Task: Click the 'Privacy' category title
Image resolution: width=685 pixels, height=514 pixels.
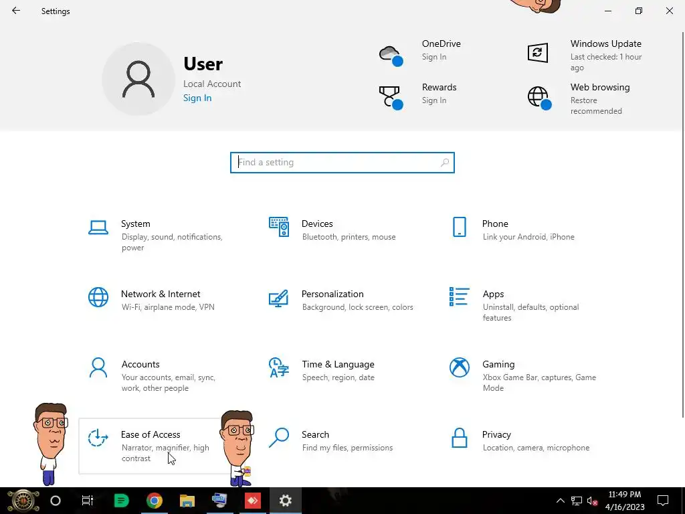Action: [x=496, y=434]
